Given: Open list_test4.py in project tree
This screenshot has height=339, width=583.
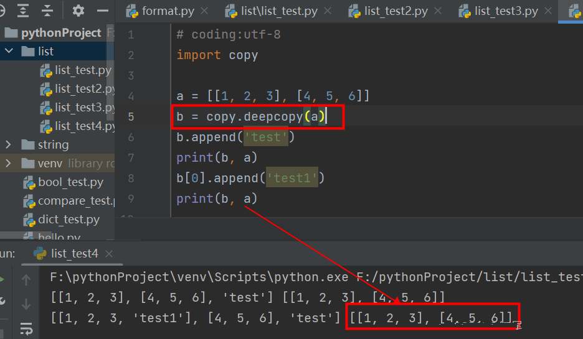Looking at the screenshot, I should (85, 126).
